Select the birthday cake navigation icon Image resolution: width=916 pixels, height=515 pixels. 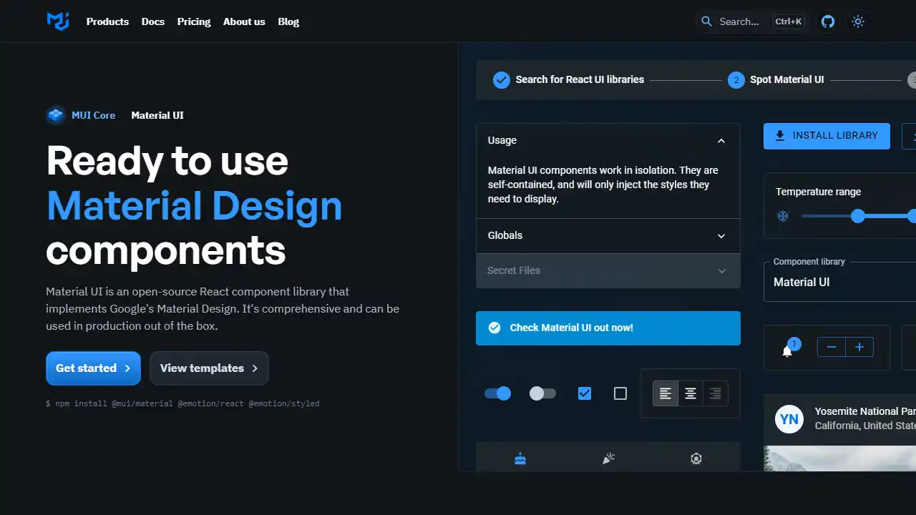[520, 458]
